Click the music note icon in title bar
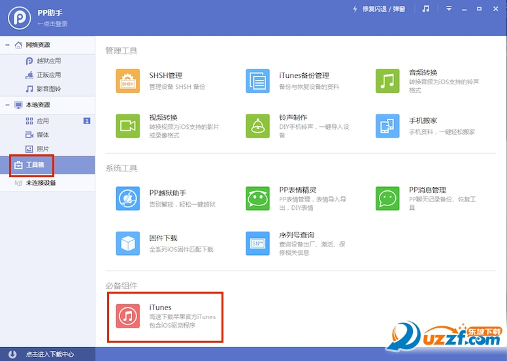 (426, 9)
